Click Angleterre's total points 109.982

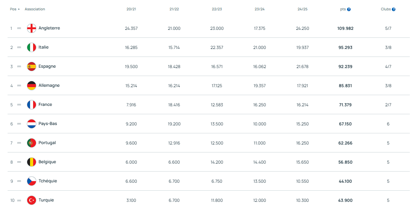[345, 29]
